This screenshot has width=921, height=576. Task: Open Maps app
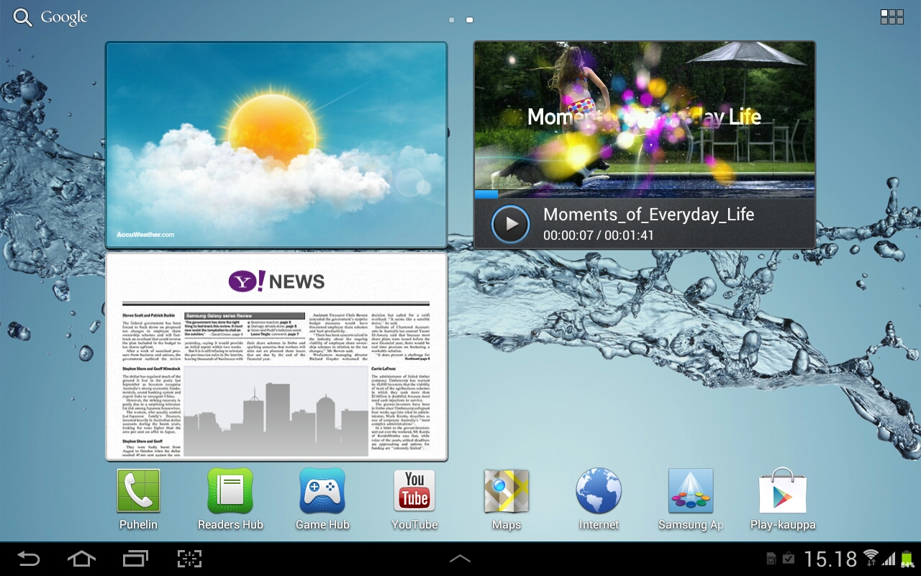pos(507,499)
